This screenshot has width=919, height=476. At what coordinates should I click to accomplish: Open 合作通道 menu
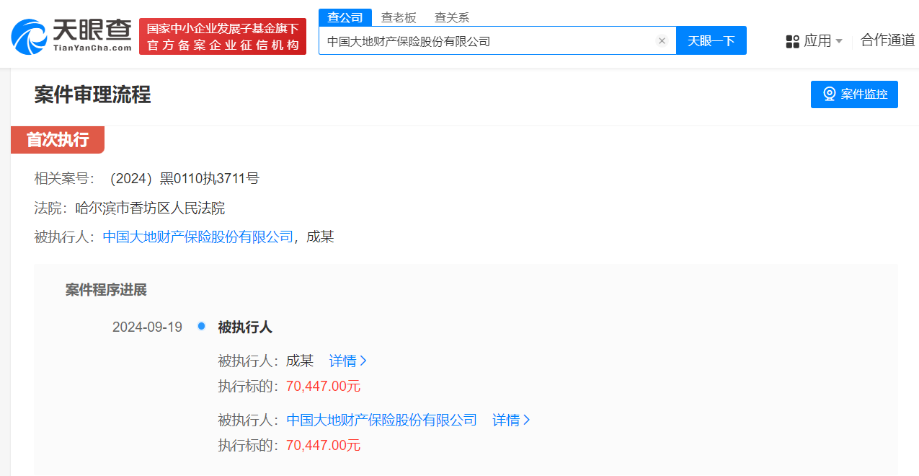[x=888, y=40]
